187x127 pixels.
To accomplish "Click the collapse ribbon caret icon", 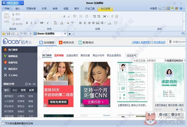I will [x=160, y=8].
